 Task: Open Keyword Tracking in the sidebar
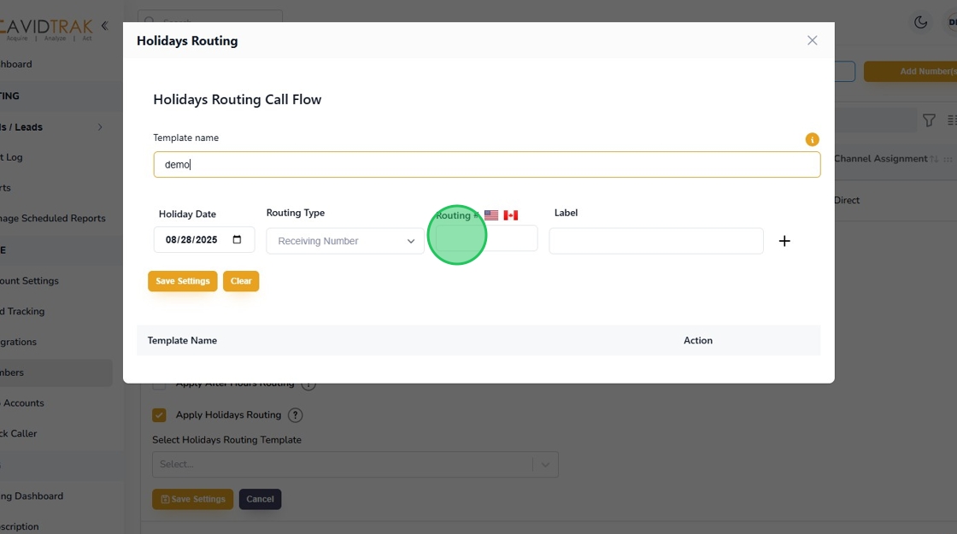point(22,311)
